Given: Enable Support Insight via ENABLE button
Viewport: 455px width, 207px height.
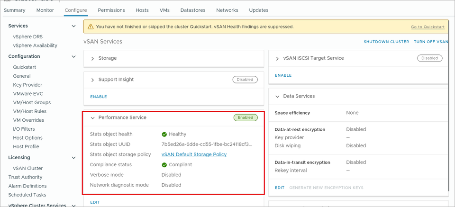Looking at the screenshot, I should 99,97.
